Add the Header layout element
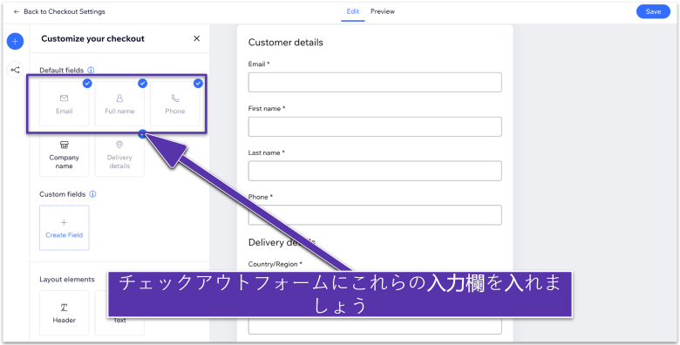The height and width of the screenshot is (345, 680). pyautogui.click(x=65, y=313)
